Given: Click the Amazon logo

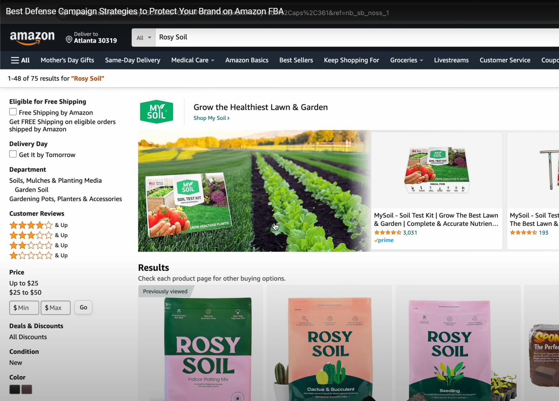Looking at the screenshot, I should pos(32,38).
